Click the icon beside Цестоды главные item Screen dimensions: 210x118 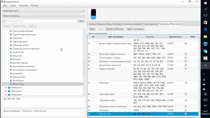click(x=11, y=63)
